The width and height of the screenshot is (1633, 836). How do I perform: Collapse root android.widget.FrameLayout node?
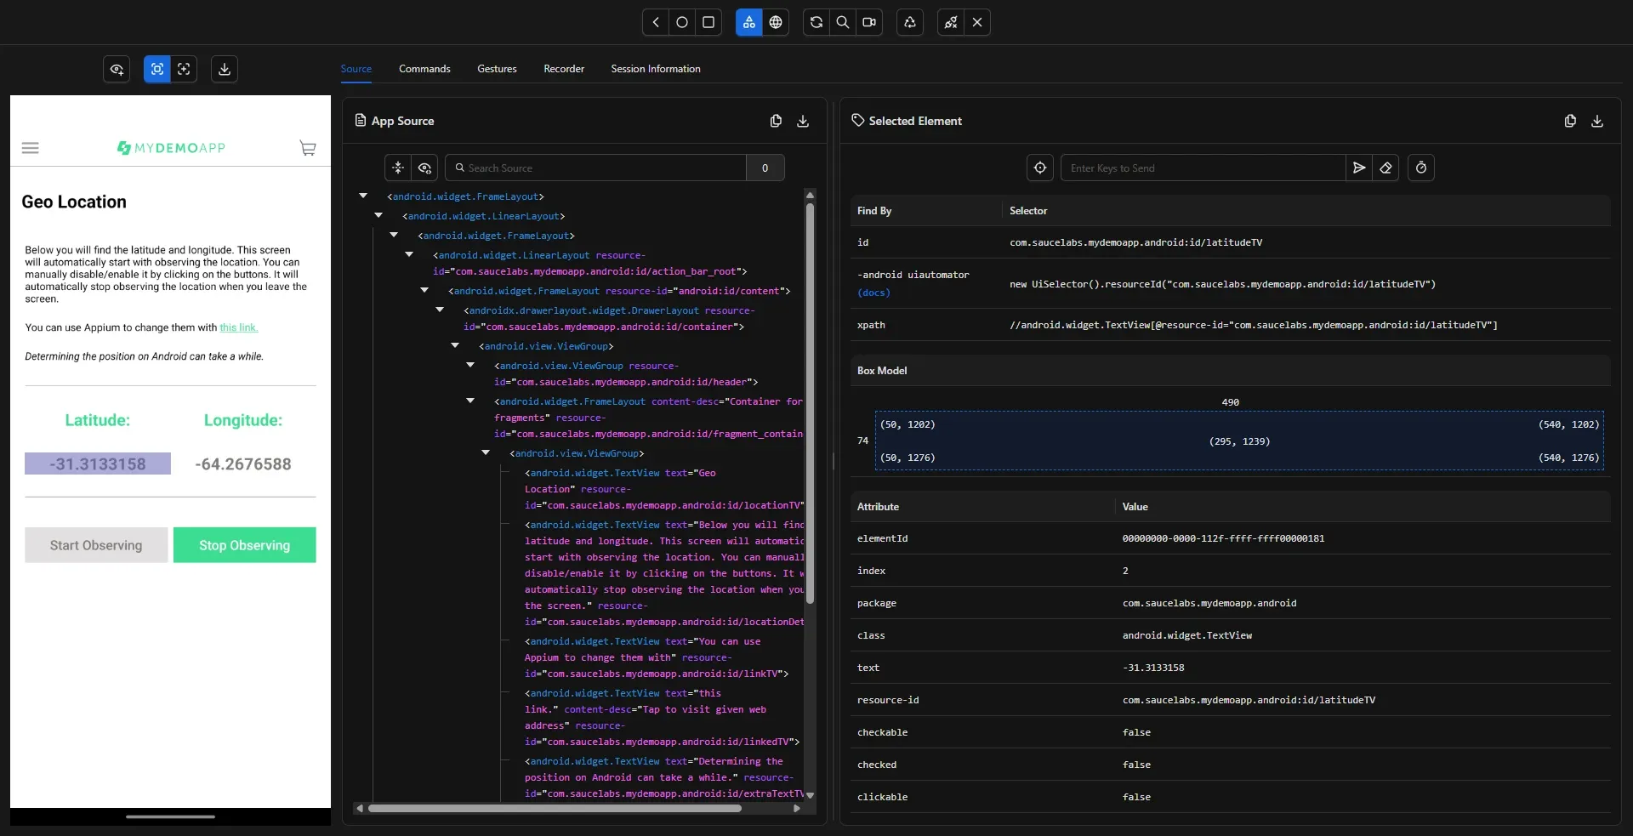click(363, 196)
